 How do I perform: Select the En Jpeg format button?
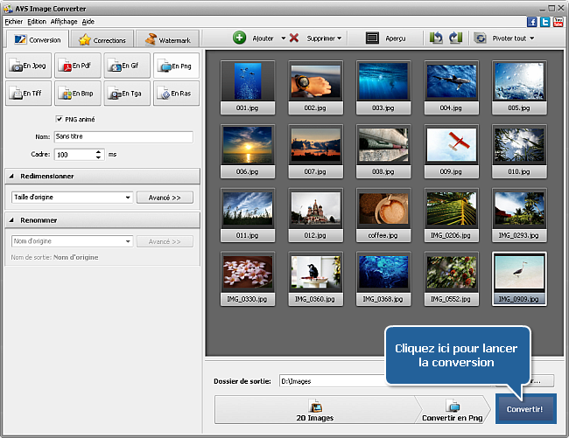click(x=28, y=66)
